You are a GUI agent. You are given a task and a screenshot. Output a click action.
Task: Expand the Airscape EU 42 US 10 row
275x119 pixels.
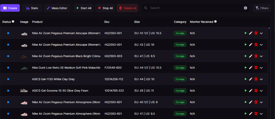click(261, 45)
